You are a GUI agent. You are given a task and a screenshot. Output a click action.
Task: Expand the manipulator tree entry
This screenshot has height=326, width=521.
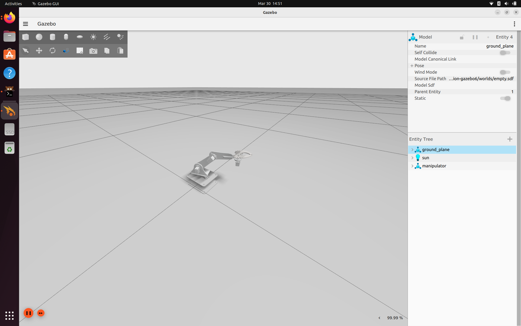pos(412,166)
